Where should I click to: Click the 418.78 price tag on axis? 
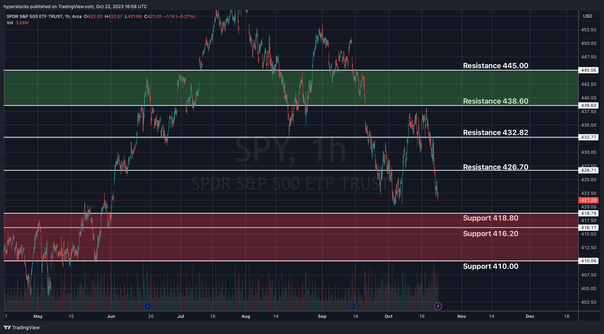588,213
